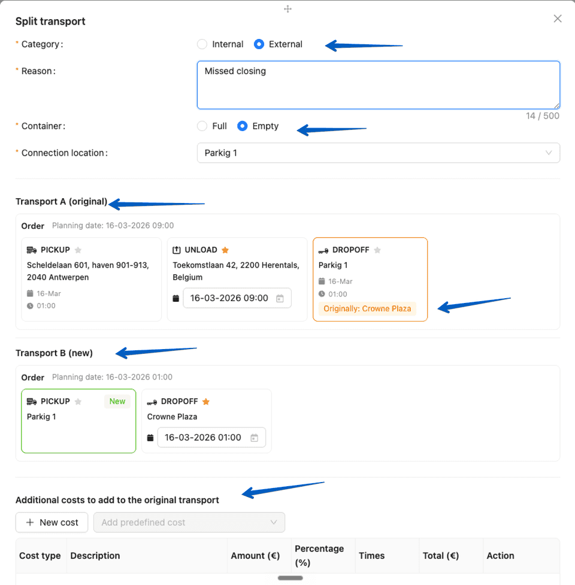Click the Transport B PICKUP truck icon
The height and width of the screenshot is (585, 575).
pyautogui.click(x=32, y=401)
